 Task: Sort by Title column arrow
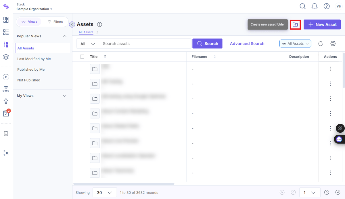pyautogui.click(x=105, y=56)
